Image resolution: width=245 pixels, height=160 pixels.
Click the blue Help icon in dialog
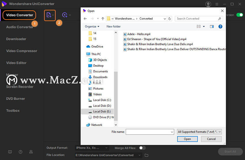220,27
